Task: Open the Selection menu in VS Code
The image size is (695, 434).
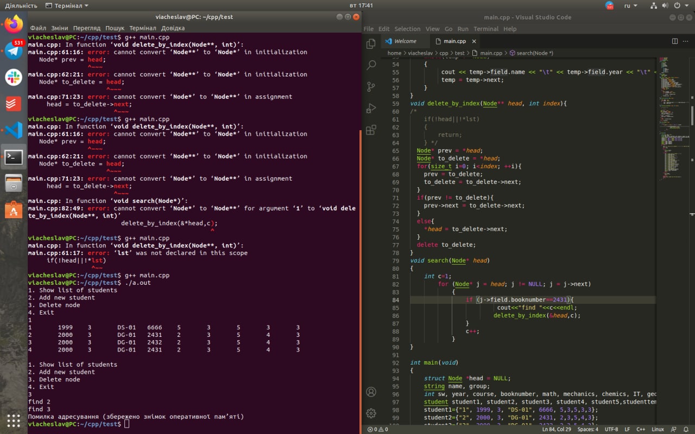Action: 407,29
